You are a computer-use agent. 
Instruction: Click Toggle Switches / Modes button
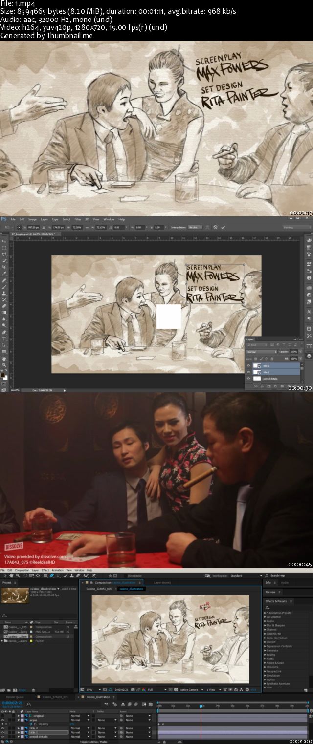coord(93,742)
